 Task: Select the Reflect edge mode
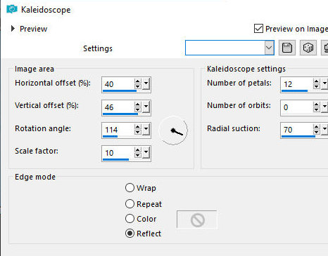click(x=130, y=234)
